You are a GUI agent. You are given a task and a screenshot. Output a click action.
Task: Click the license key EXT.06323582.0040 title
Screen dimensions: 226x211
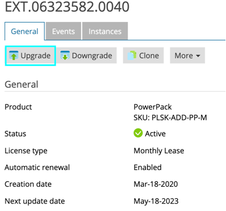(67, 7)
